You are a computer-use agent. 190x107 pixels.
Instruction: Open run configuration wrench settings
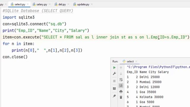pyautogui.click(x=114, y=73)
